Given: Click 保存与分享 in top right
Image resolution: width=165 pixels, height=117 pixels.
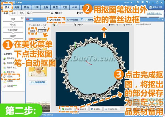Looking at the screenshot, I should [x=156, y=7].
